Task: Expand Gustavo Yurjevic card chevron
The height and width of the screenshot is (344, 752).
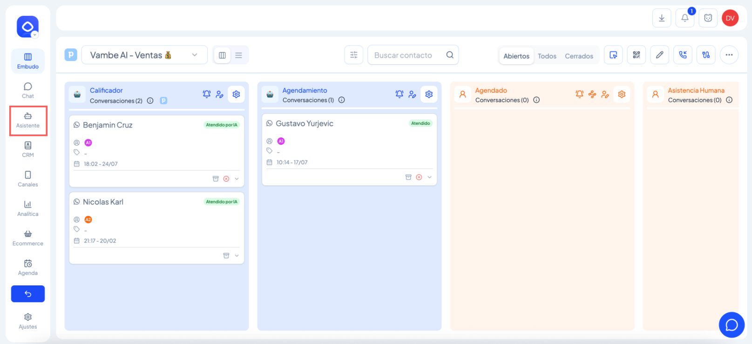Action: (429, 177)
